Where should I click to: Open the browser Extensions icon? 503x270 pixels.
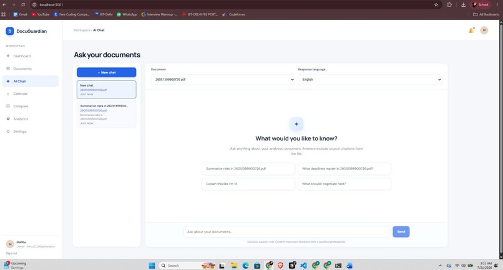449,5
